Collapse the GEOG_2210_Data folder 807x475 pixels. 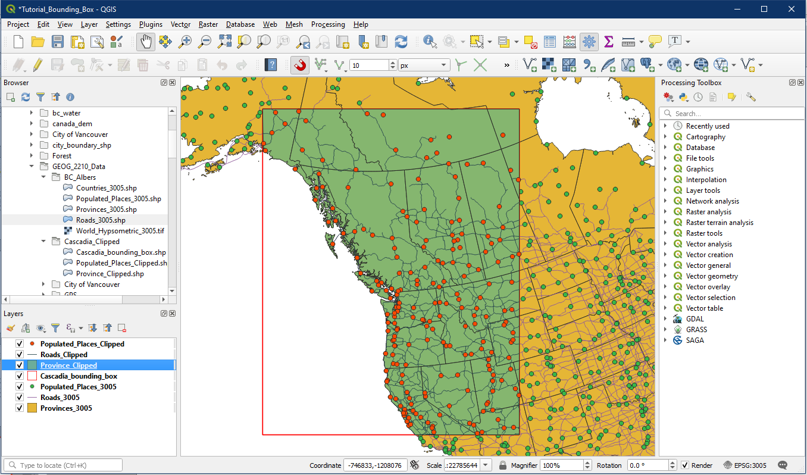tap(32, 167)
